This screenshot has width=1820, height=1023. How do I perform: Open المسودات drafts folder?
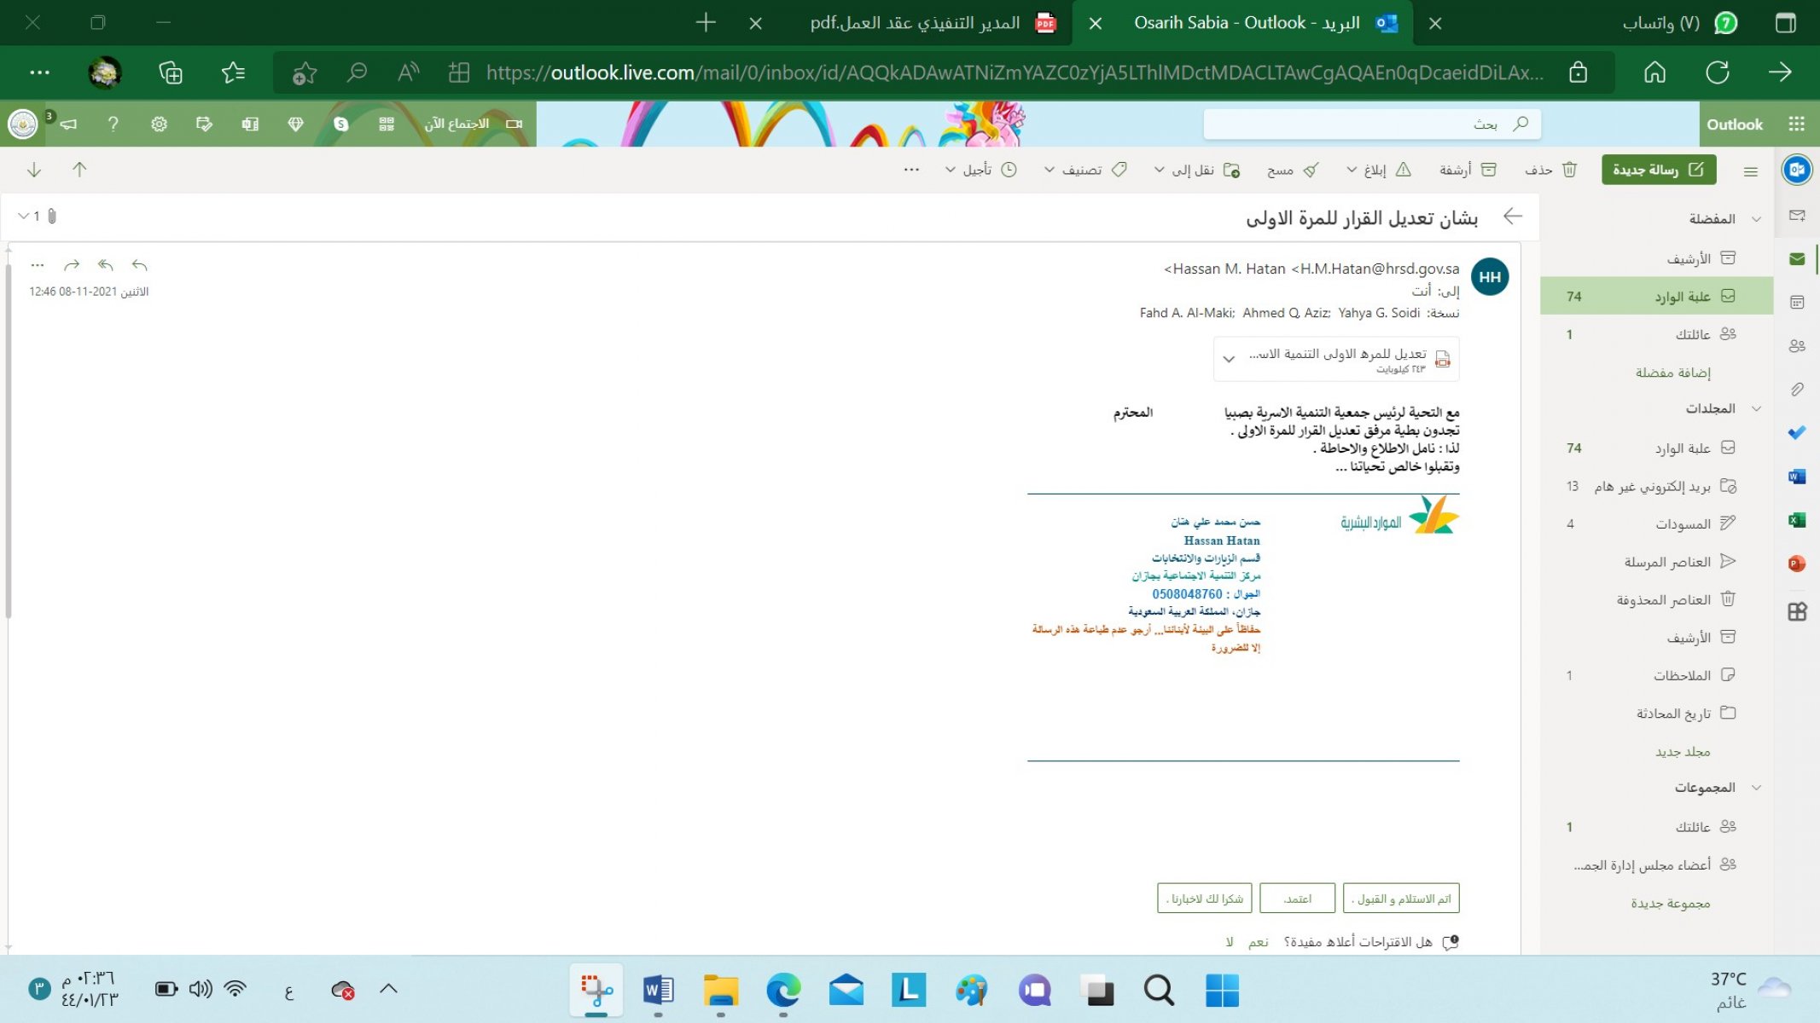click(1657, 523)
